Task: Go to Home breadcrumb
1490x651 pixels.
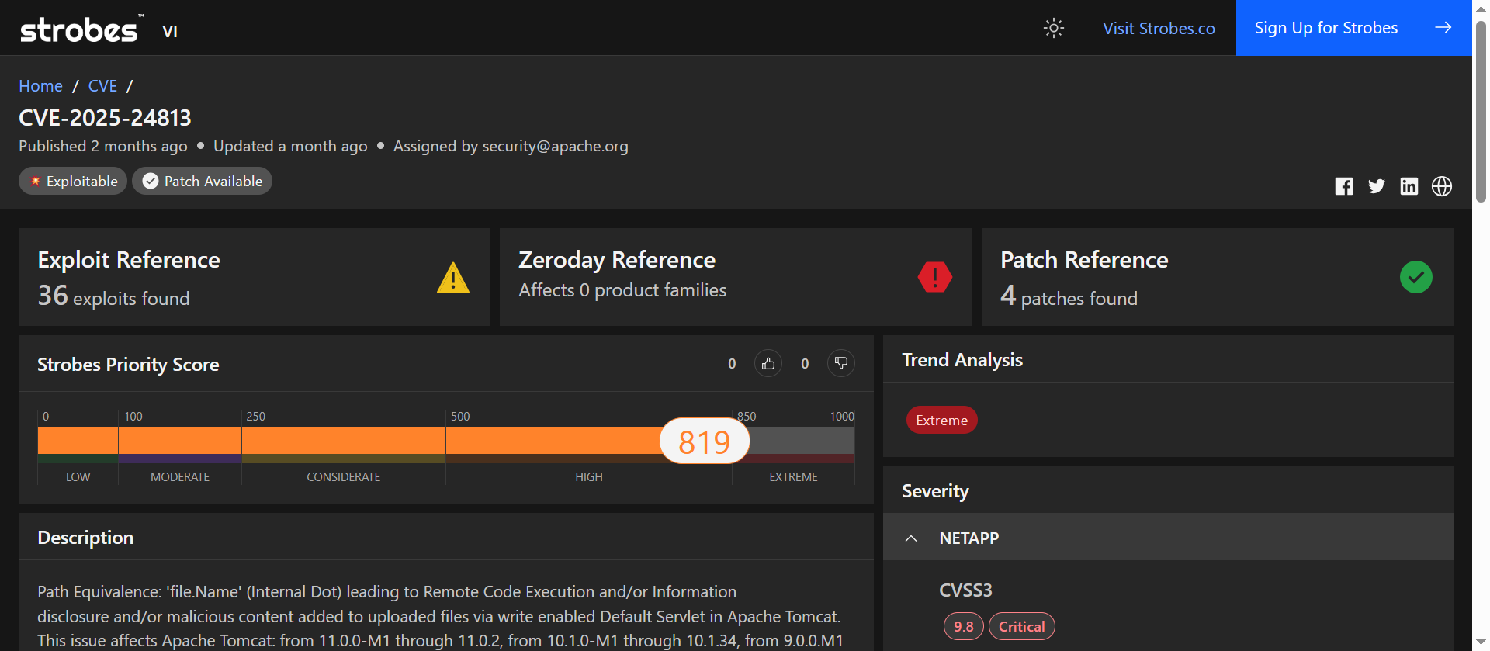Action: pyautogui.click(x=40, y=85)
